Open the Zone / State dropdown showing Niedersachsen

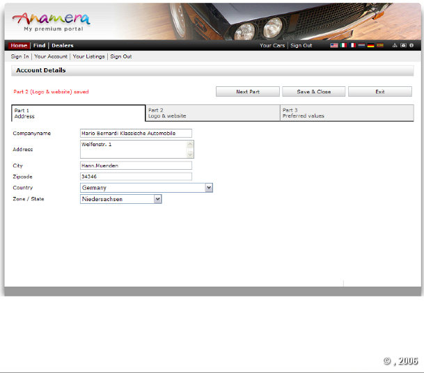pos(121,199)
